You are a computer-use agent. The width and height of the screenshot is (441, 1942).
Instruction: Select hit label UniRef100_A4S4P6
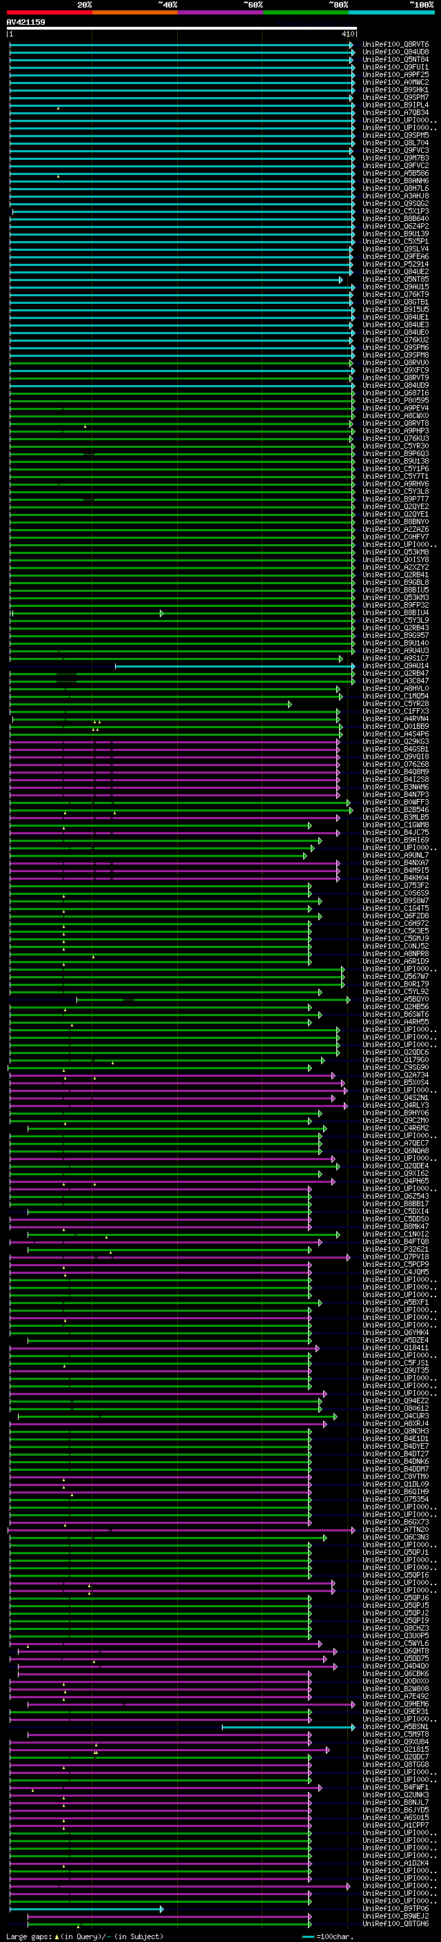[396, 734]
